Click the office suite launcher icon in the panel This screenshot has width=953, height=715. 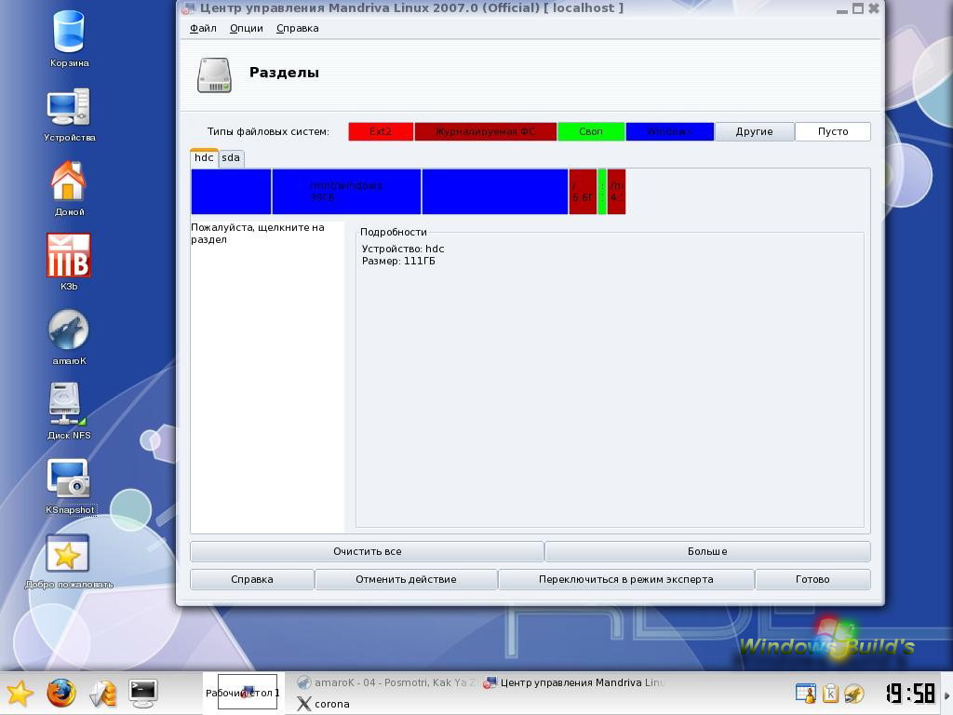[102, 693]
